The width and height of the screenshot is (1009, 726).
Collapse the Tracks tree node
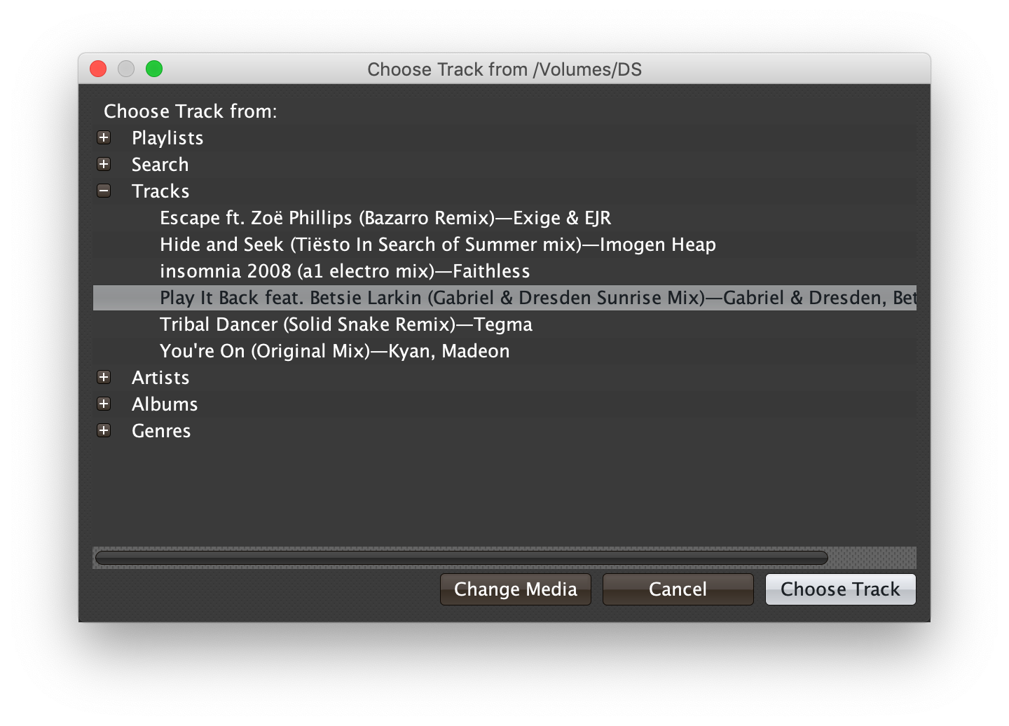tap(104, 191)
